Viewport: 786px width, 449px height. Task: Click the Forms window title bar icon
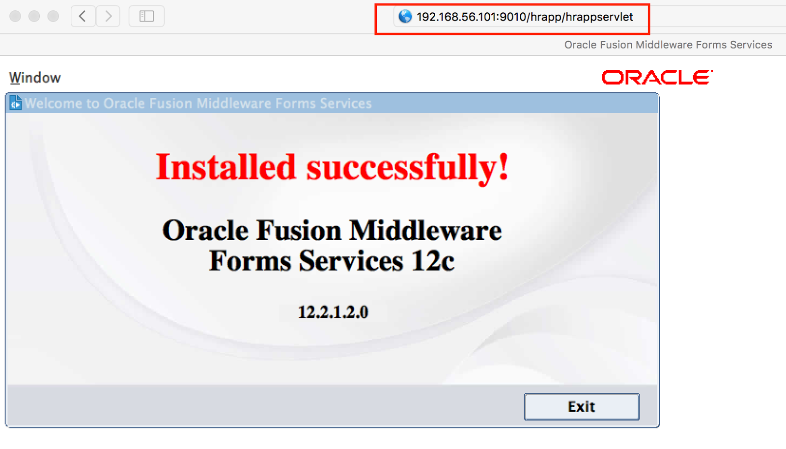click(15, 103)
